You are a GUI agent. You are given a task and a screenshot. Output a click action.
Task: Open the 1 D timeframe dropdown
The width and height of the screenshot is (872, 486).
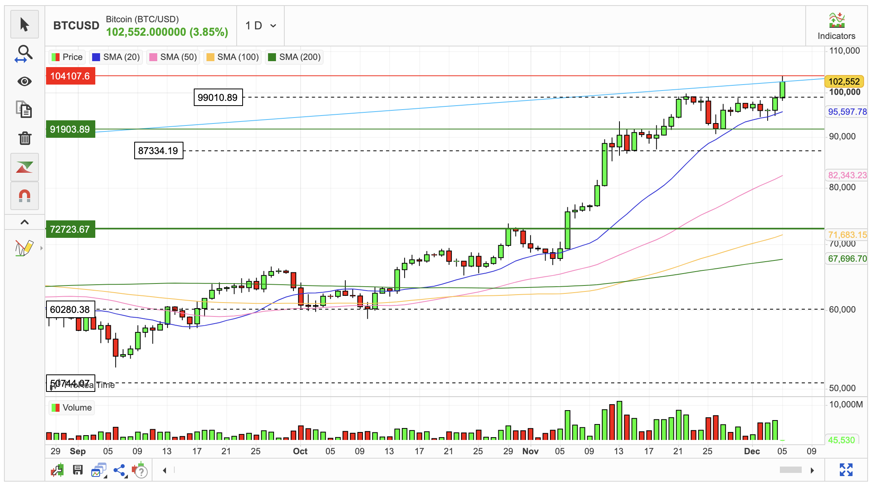tap(260, 26)
